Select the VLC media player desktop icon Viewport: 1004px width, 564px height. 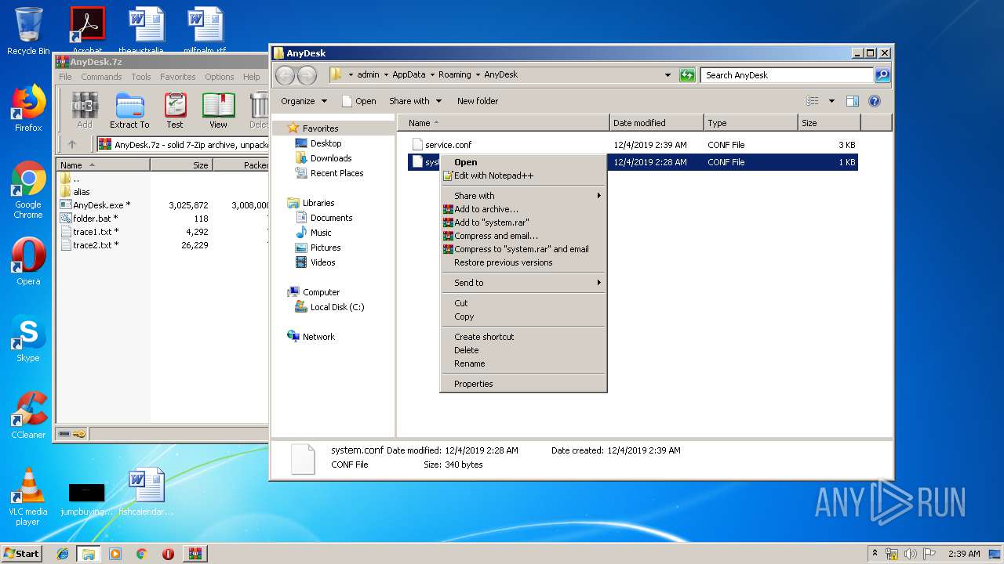click(28, 497)
